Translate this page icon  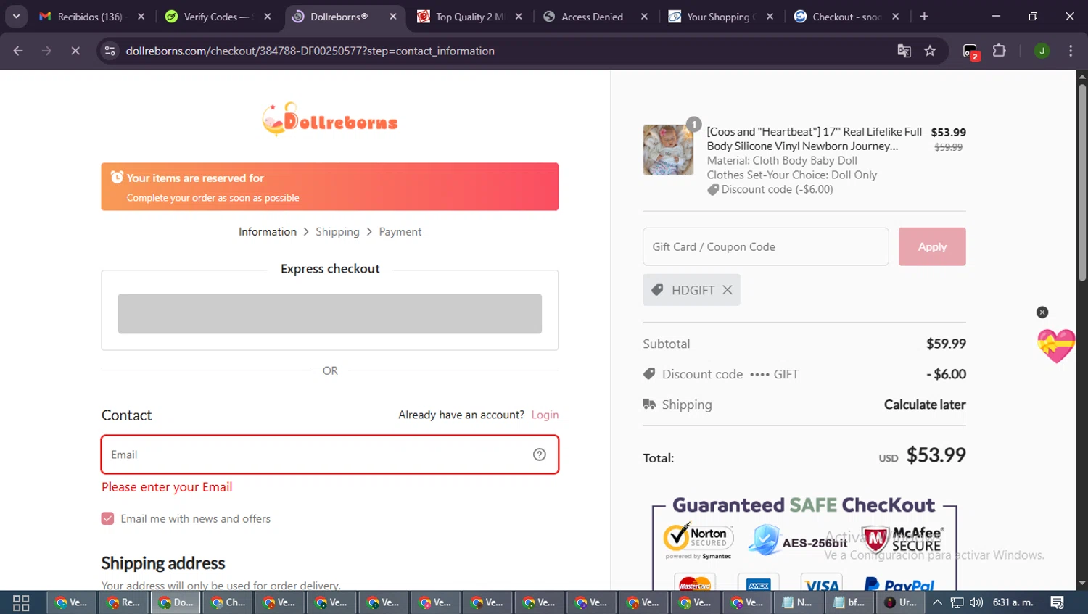pos(904,51)
